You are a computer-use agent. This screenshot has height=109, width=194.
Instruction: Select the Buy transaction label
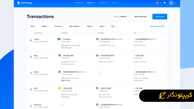pos(36,56)
